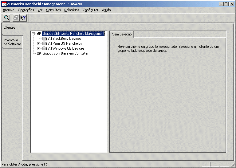Switch to the Inventário de Software tab
This screenshot has width=236, height=168.
click(12, 42)
